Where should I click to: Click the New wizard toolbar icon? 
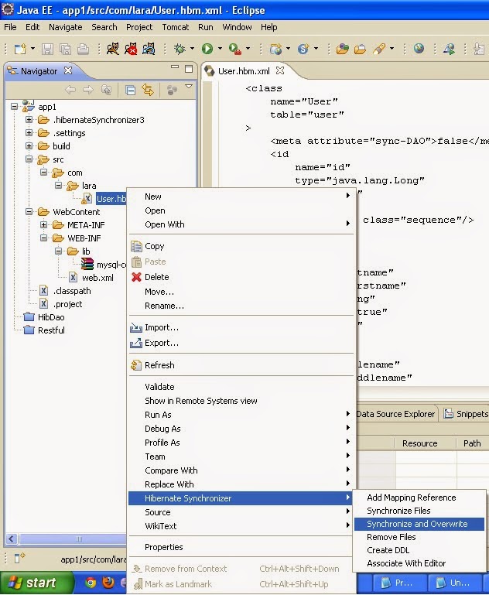coord(20,49)
